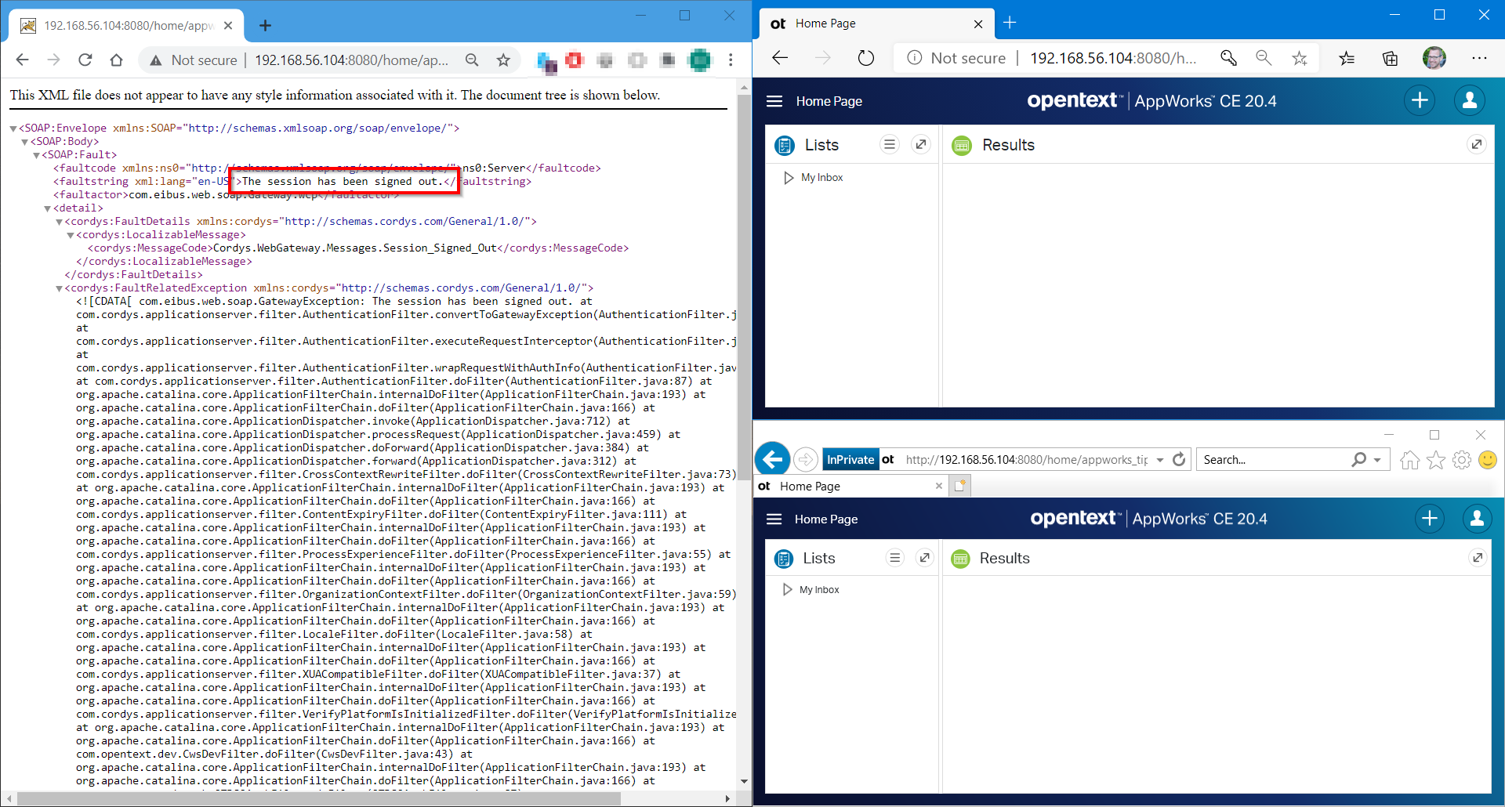Maximize Results panel in Internet Explorer AppWorks
The height and width of the screenshot is (807, 1505).
click(x=1477, y=558)
